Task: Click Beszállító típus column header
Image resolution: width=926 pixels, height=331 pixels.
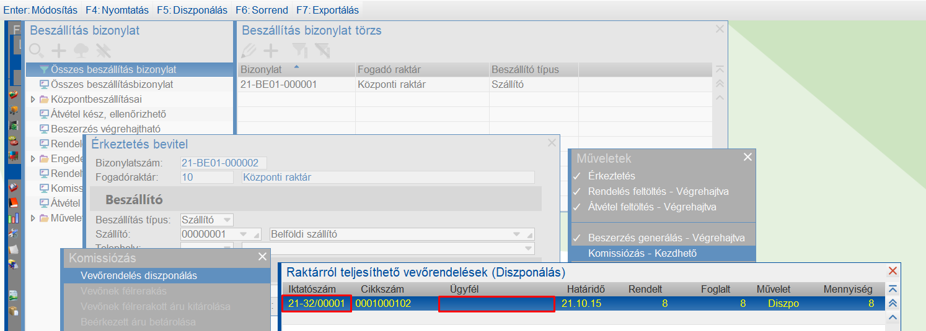Action: point(534,70)
